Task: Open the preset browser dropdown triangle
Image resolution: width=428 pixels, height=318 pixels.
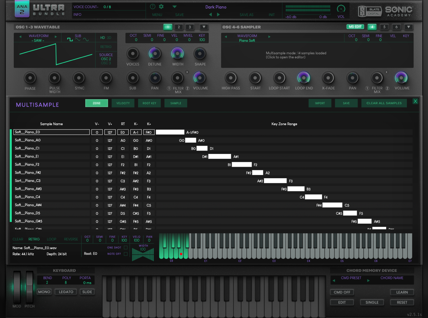Action: click(174, 7)
